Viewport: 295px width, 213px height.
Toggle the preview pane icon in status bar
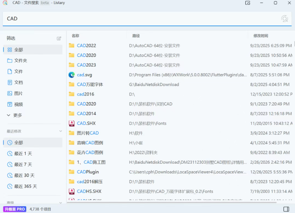pos(287,209)
